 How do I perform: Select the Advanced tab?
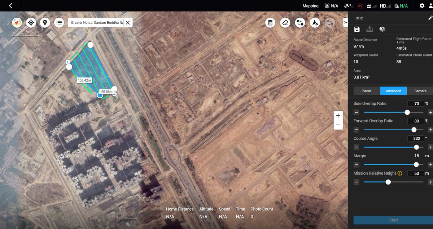tap(394, 91)
